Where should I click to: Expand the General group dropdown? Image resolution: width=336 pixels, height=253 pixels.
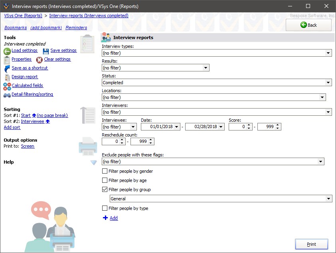[329, 198]
